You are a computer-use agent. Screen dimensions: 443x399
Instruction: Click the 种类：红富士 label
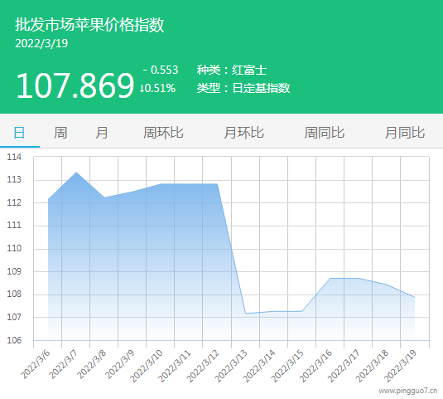(x=232, y=70)
